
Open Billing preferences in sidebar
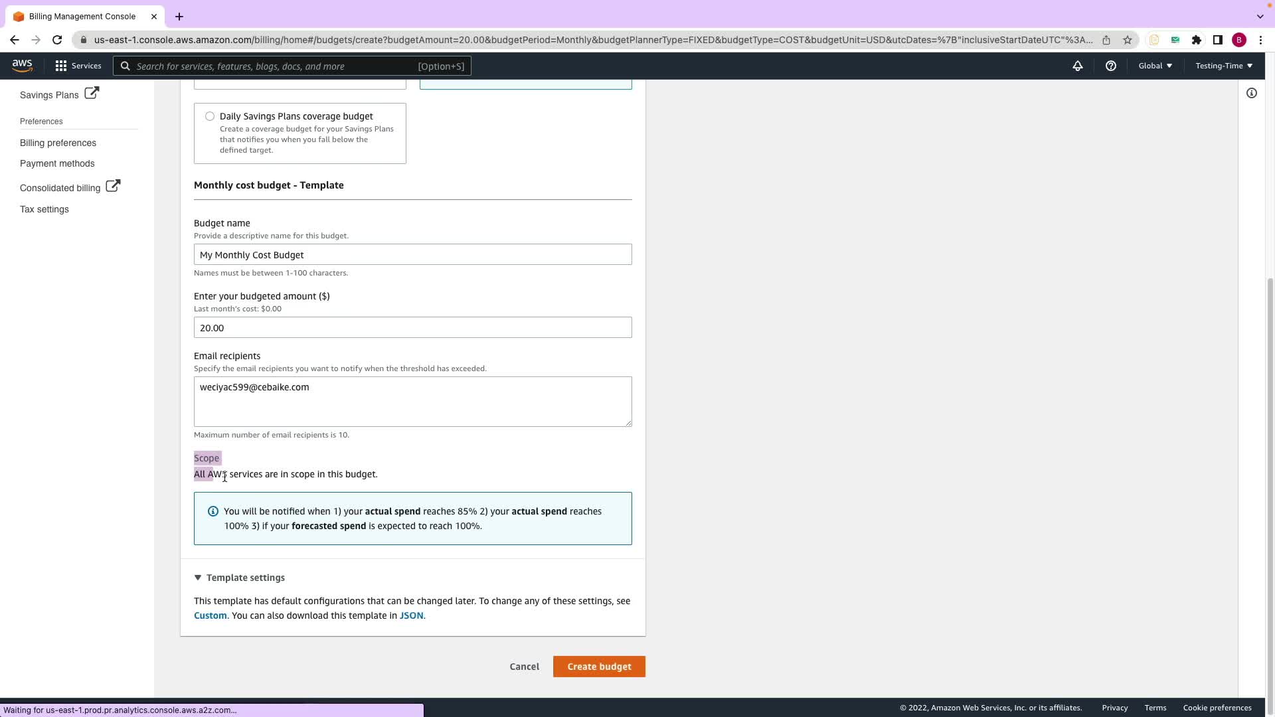tap(58, 143)
